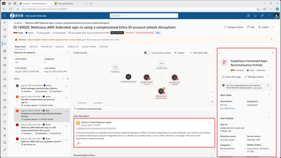Open the Layout dropdown

(180, 53)
